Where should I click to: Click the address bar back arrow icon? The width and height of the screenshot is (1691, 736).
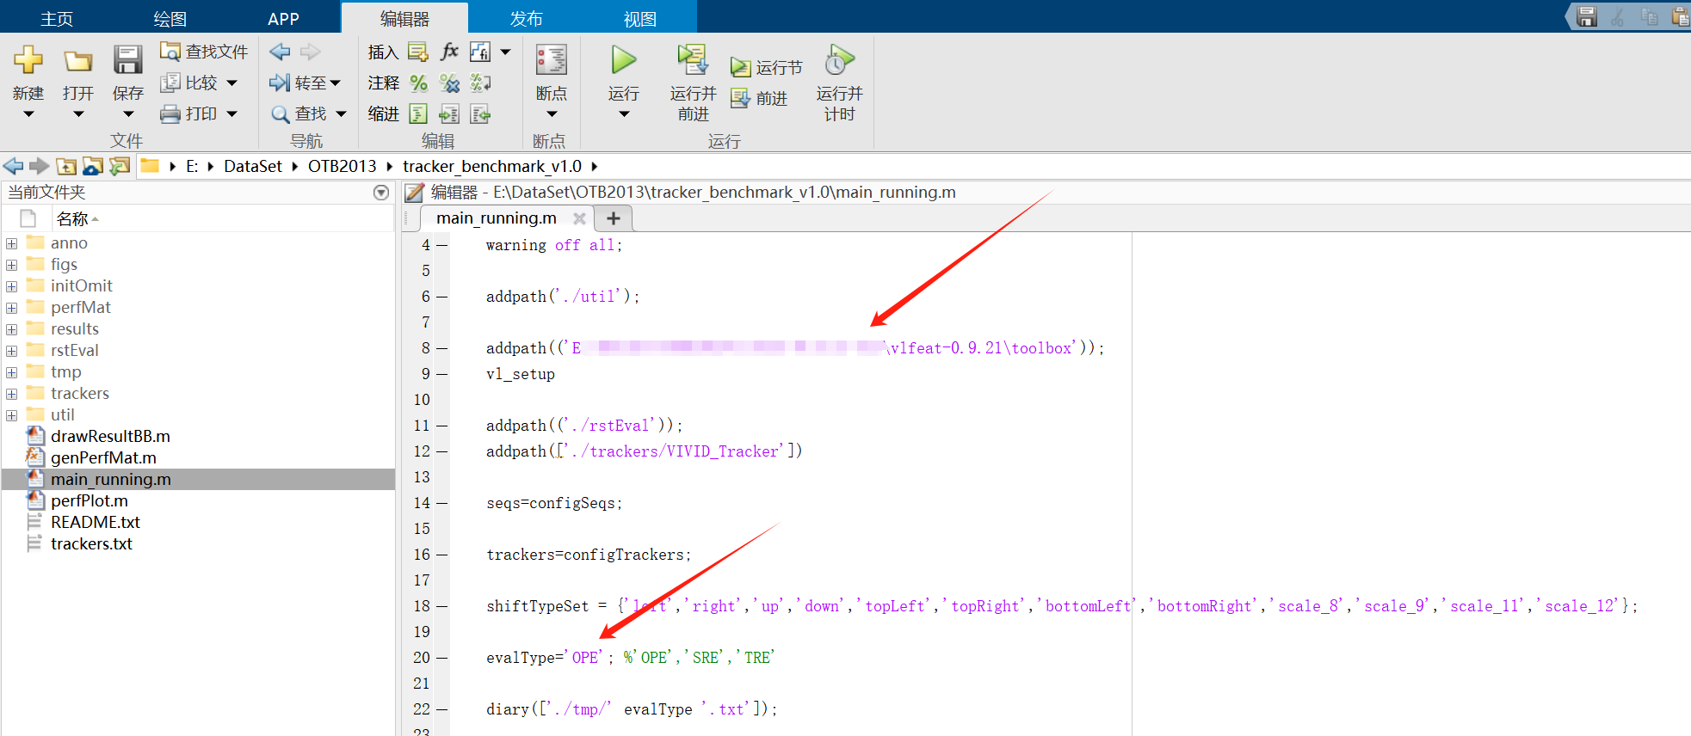tap(13, 166)
